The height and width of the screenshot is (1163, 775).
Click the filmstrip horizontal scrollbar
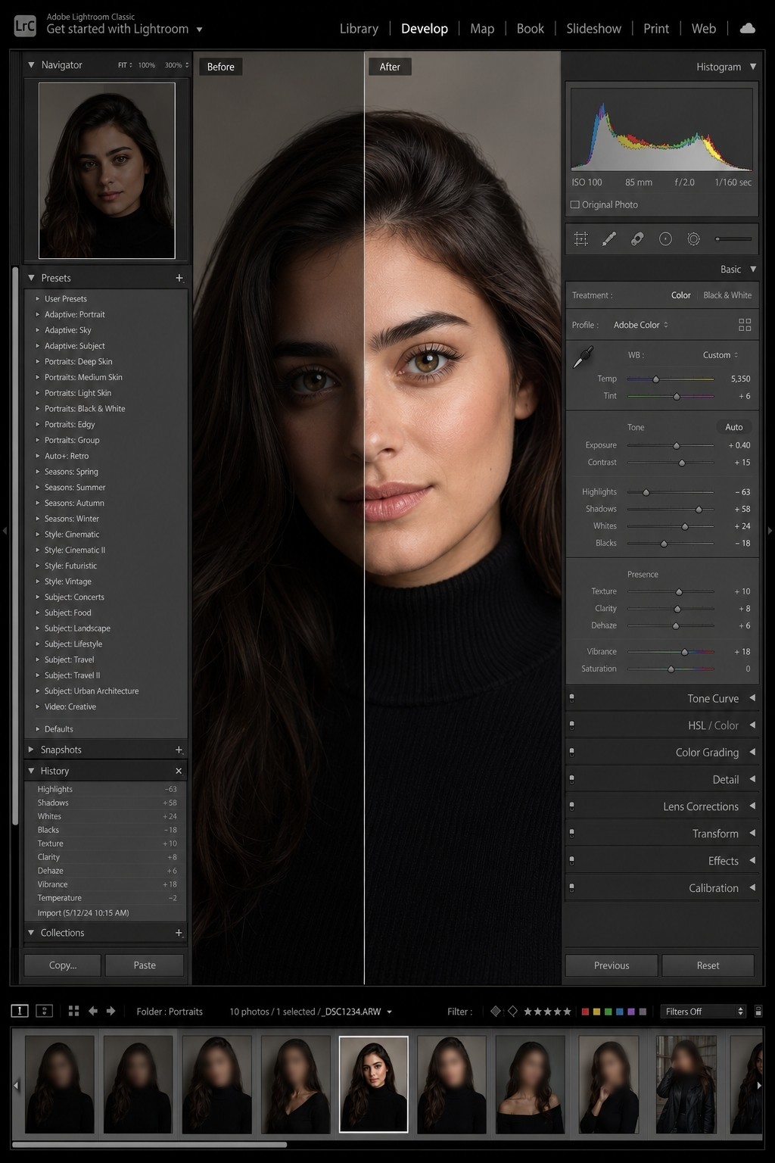pos(150,1145)
